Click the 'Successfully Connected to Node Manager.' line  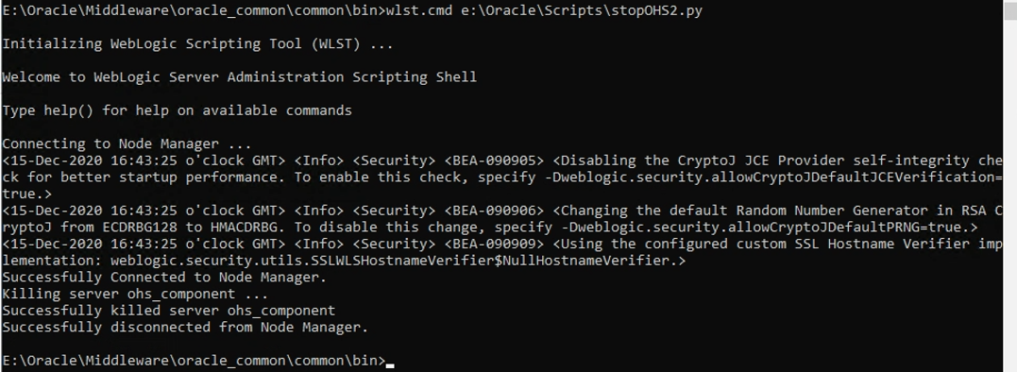[x=164, y=278]
